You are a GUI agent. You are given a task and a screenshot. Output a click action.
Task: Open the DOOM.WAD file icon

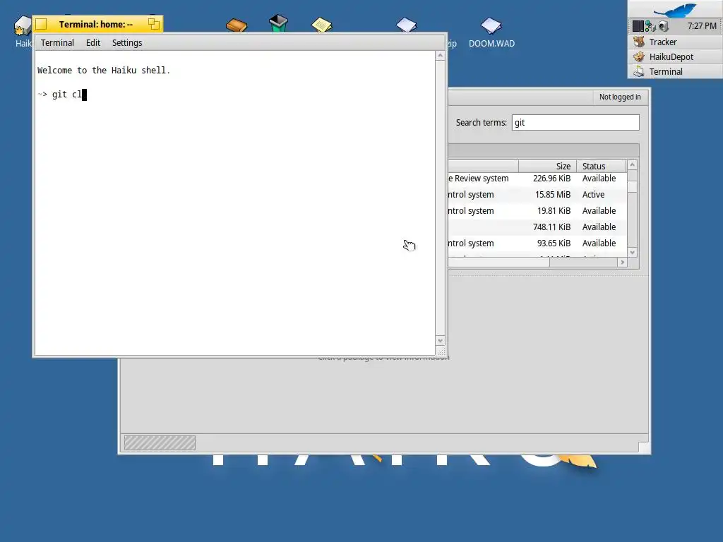point(491,25)
